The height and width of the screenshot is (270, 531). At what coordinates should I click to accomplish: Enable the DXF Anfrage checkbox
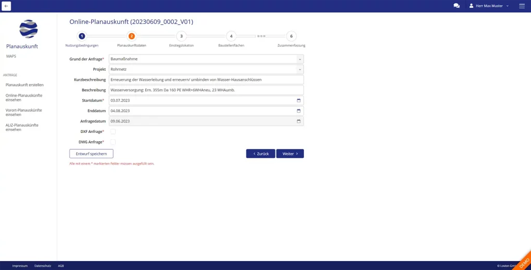point(113,131)
